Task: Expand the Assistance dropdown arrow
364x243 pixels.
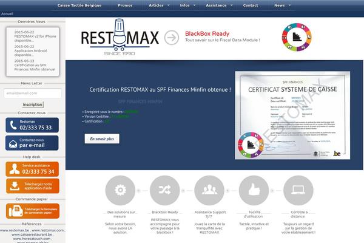Action: [x=232, y=5]
